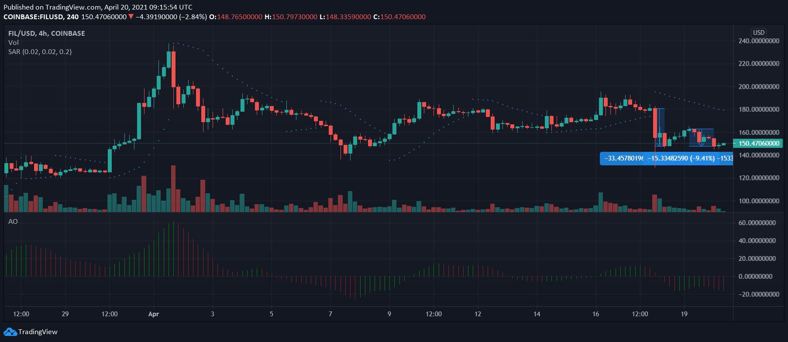Click the open value O:148.76500000
This screenshot has height=342, width=788.
236,17
